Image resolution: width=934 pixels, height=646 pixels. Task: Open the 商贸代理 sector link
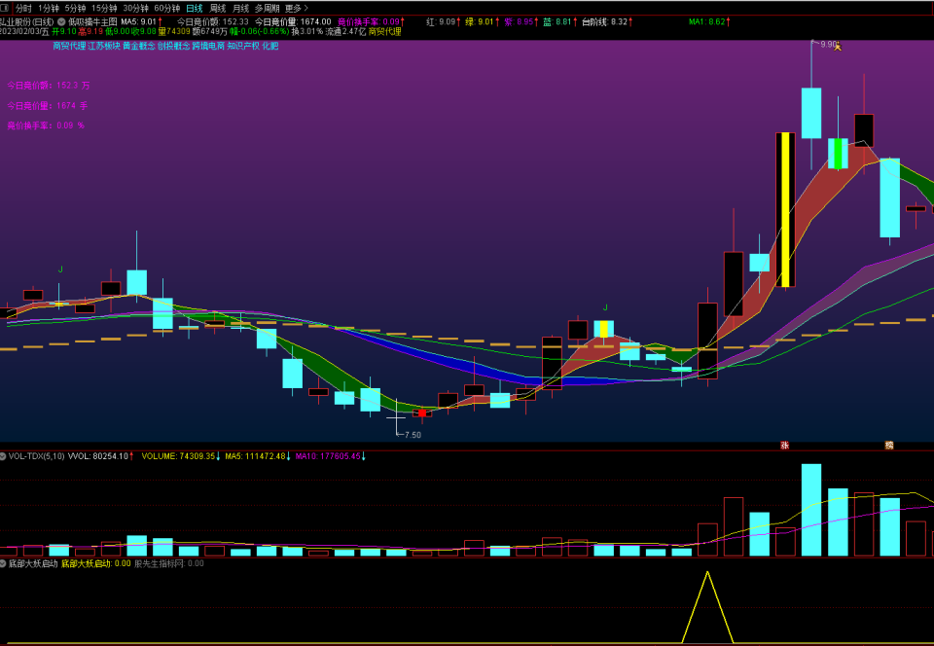[x=69, y=46]
